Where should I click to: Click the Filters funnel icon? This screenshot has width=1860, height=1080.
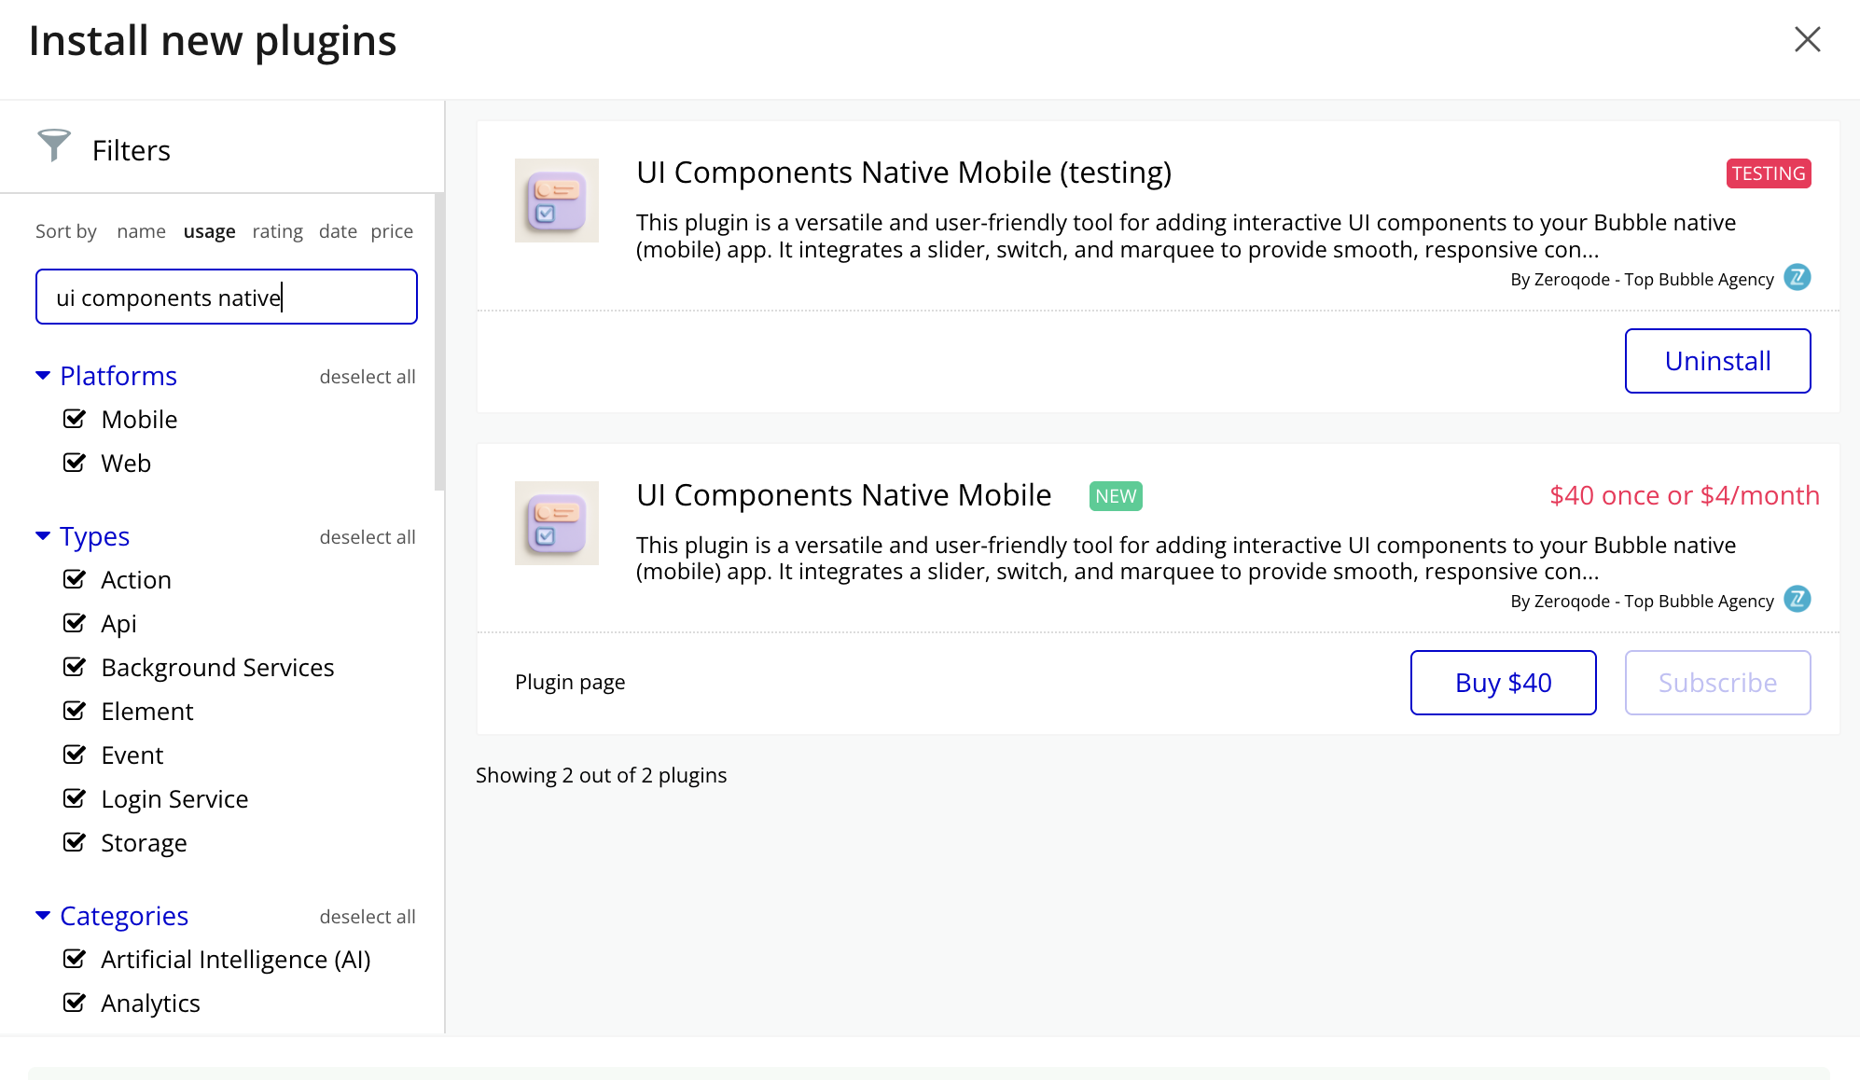54,145
